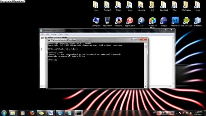This screenshot has height=116, width=206.
Task: Open the Edit menu in Notepad
Action: (47, 34)
